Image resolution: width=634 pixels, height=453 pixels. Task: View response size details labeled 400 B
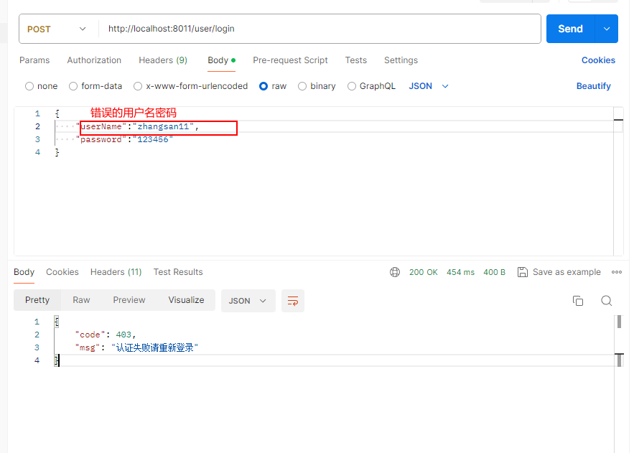[x=494, y=272]
